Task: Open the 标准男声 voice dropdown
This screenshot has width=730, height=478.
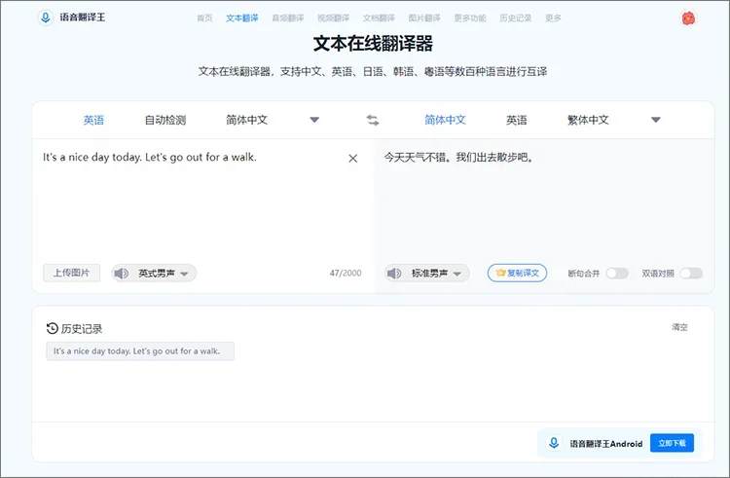Action: 427,274
